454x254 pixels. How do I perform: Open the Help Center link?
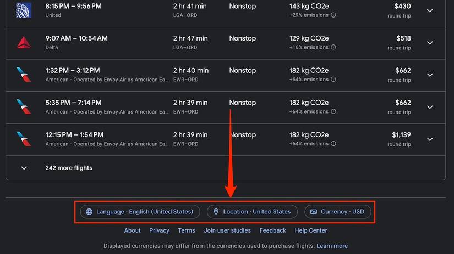[x=311, y=230]
